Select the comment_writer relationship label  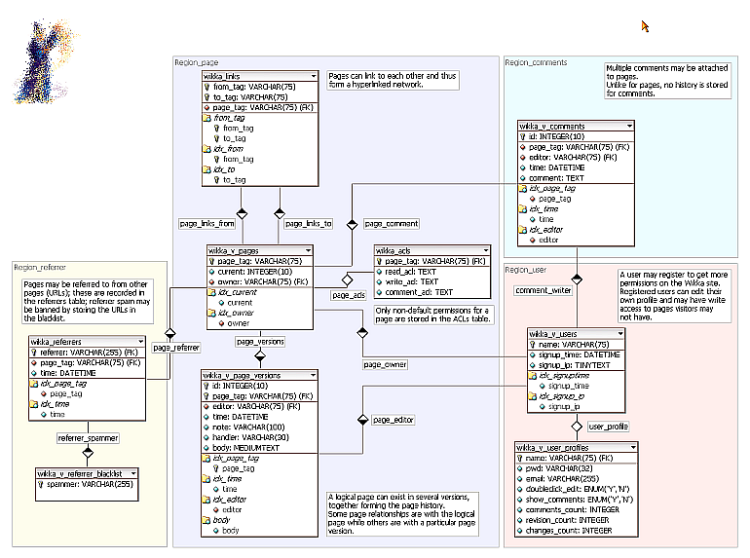click(544, 290)
